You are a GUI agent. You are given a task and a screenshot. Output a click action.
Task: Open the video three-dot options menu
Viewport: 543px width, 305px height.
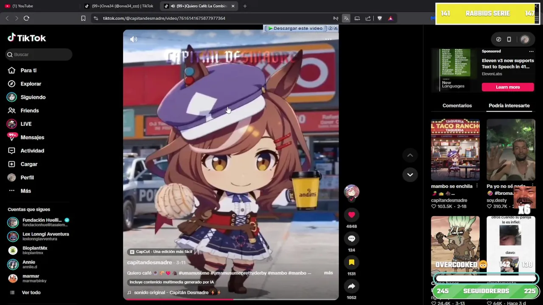(328, 39)
